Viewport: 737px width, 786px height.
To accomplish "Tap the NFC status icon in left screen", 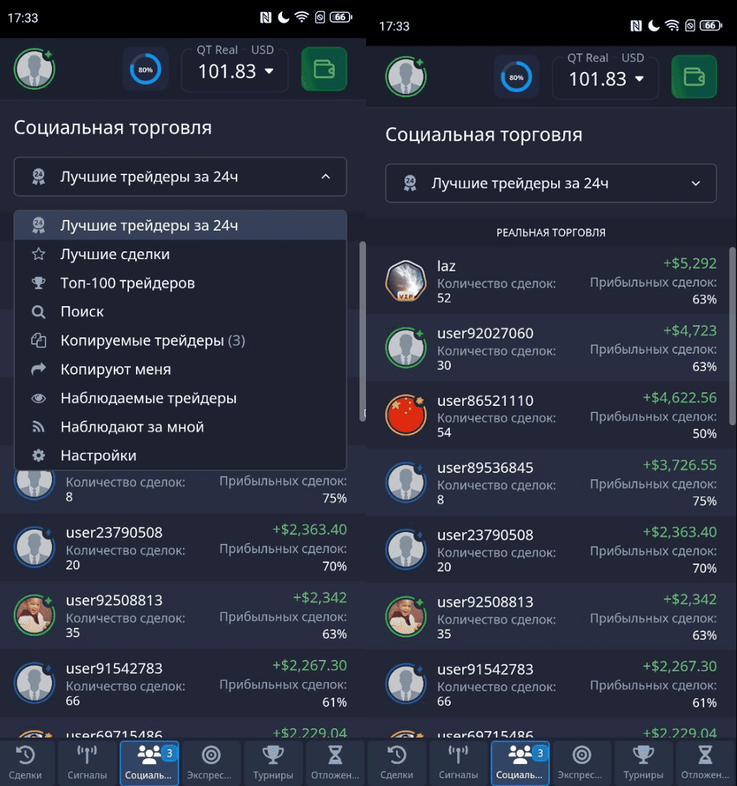I will pyautogui.click(x=266, y=18).
